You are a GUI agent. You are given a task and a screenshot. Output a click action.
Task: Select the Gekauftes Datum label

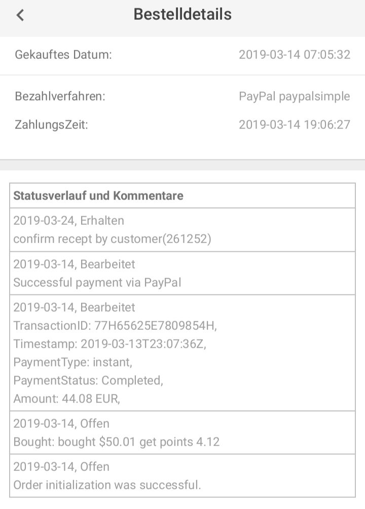pyautogui.click(x=63, y=55)
